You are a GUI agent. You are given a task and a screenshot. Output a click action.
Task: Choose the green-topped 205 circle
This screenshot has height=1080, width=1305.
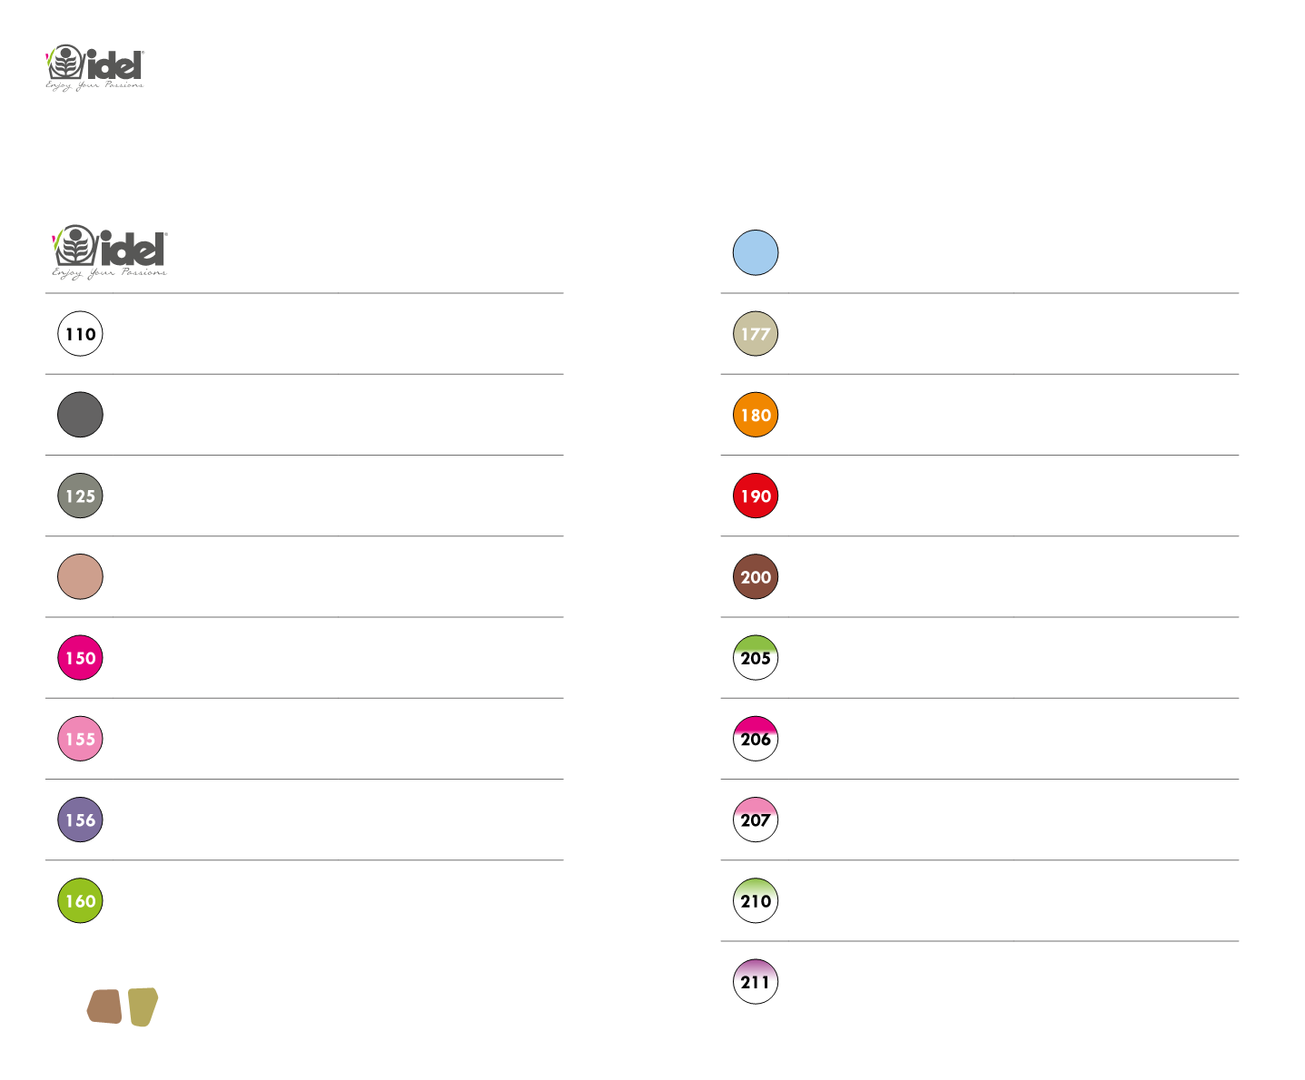click(x=756, y=658)
